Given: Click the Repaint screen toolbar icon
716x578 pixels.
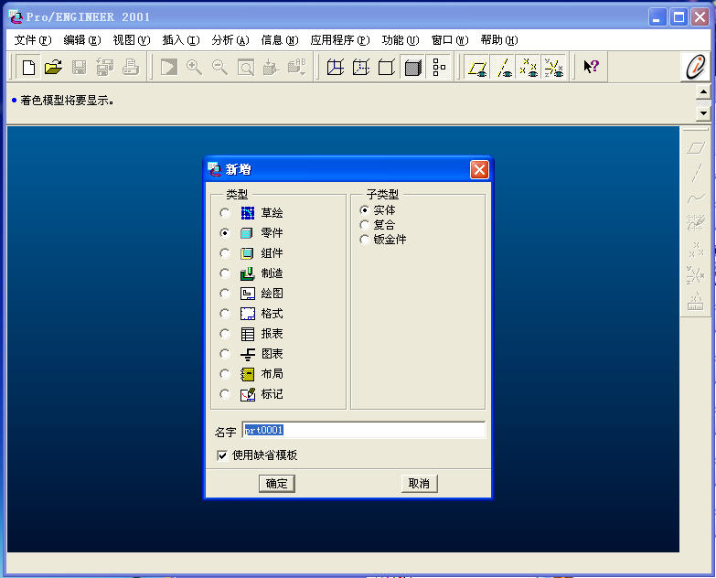Looking at the screenshot, I should tap(169, 68).
